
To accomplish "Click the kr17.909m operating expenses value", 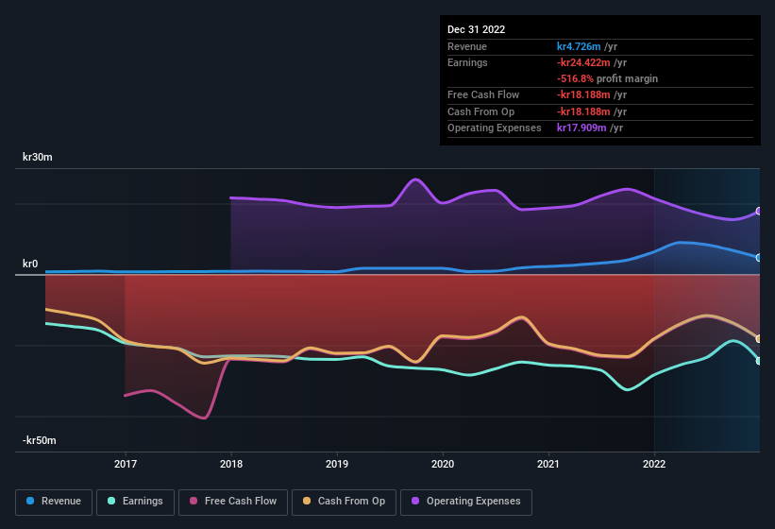I will tap(581, 128).
